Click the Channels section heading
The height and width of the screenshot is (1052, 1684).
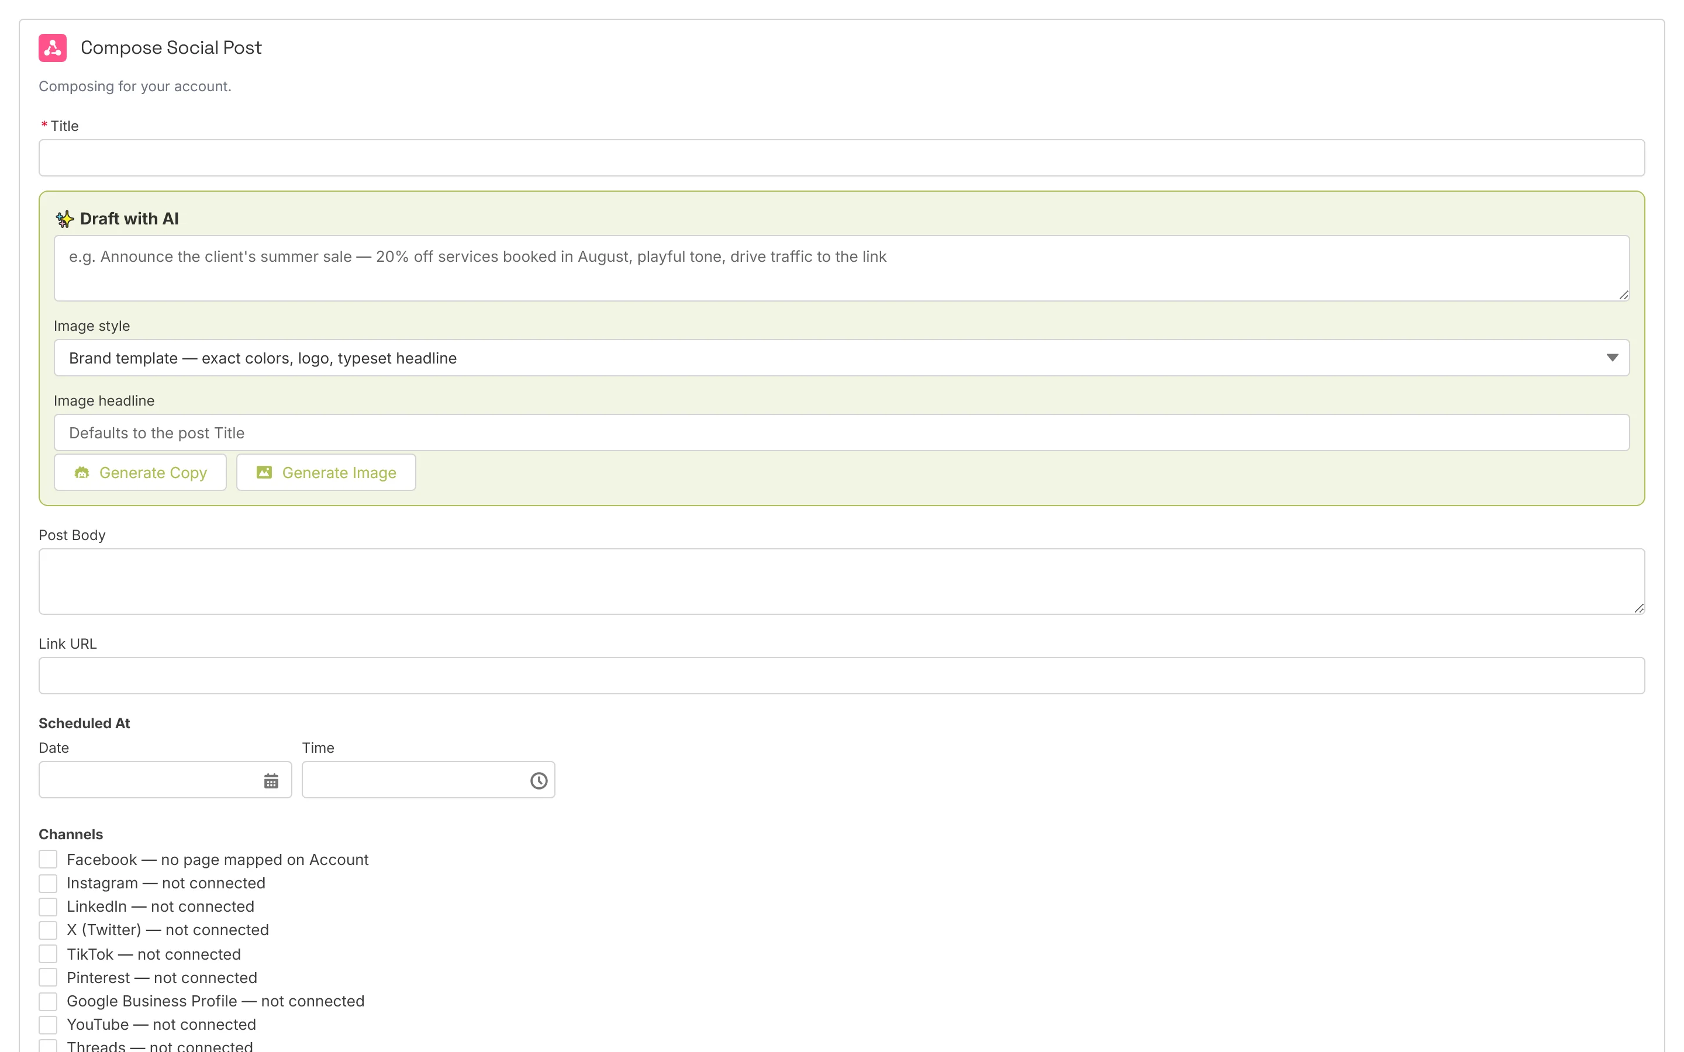click(x=71, y=834)
